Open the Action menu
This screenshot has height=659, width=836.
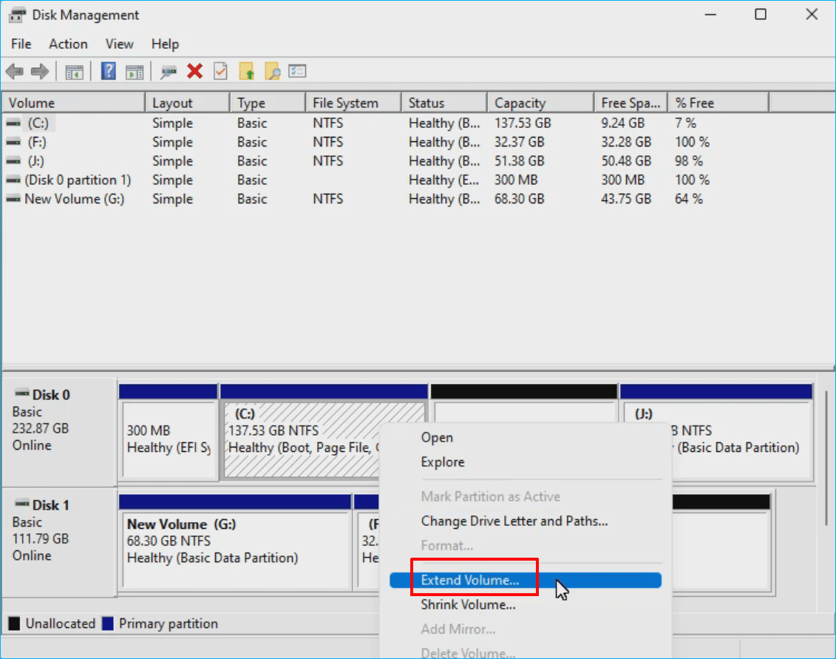click(68, 44)
